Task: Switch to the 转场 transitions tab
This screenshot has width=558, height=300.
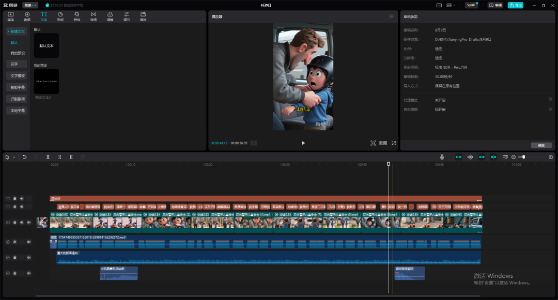Action: coord(93,17)
